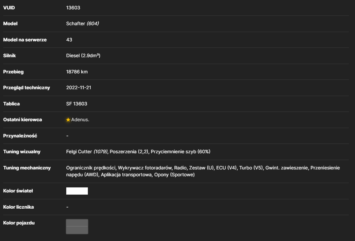
Task: Click the Opony (Sportowe) tuning entry
Action: [x=174, y=175]
